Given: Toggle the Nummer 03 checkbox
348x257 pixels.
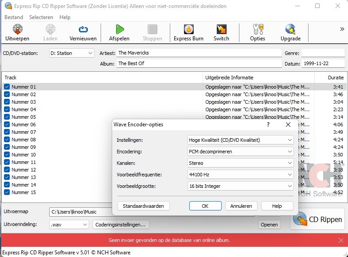Looking at the screenshot, I should 7,102.
